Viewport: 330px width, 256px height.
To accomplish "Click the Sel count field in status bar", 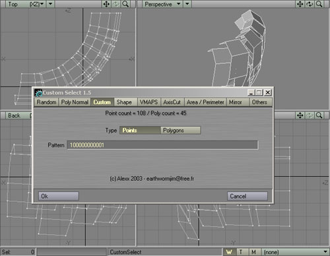I will click(x=18, y=252).
